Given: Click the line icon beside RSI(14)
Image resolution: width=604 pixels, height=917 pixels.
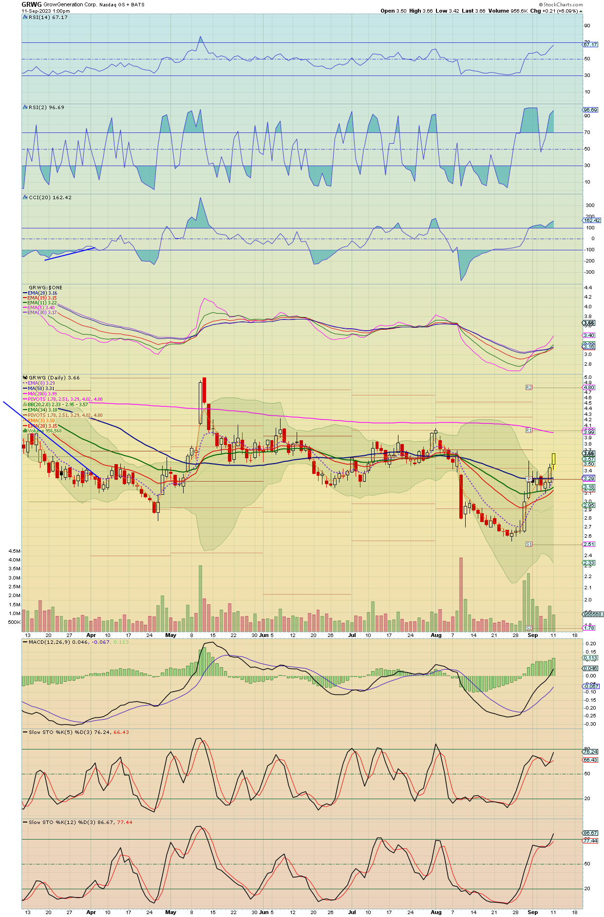Looking at the screenshot, I should click(25, 17).
